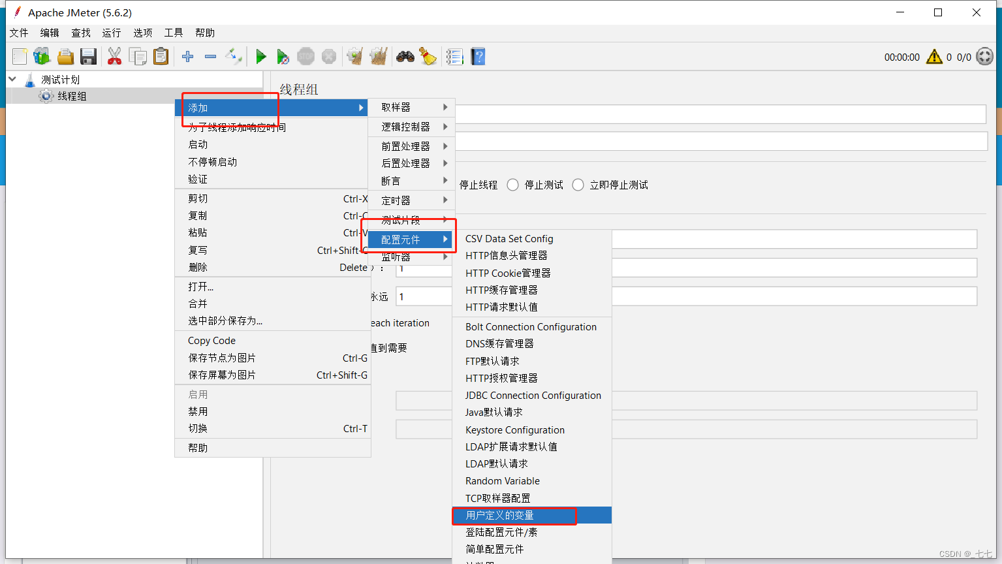Click the thread group comments field
Screen dimensions: 1002x564
click(x=721, y=141)
